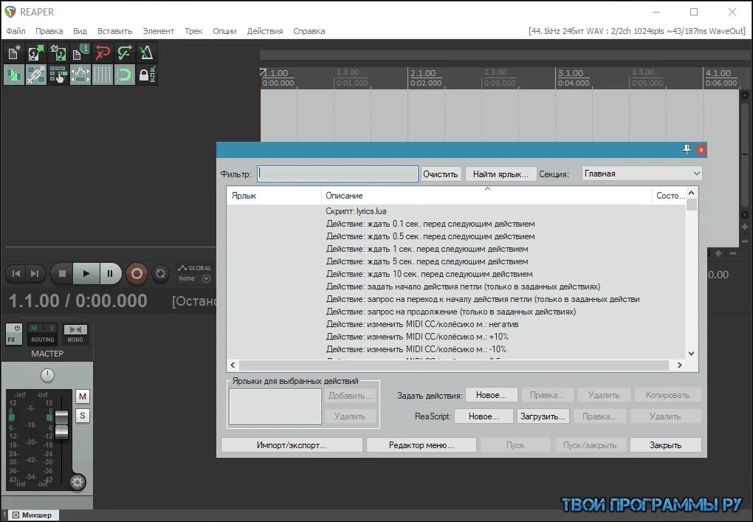Sort by Ярлык column header
753x522 pixels.
[274, 196]
